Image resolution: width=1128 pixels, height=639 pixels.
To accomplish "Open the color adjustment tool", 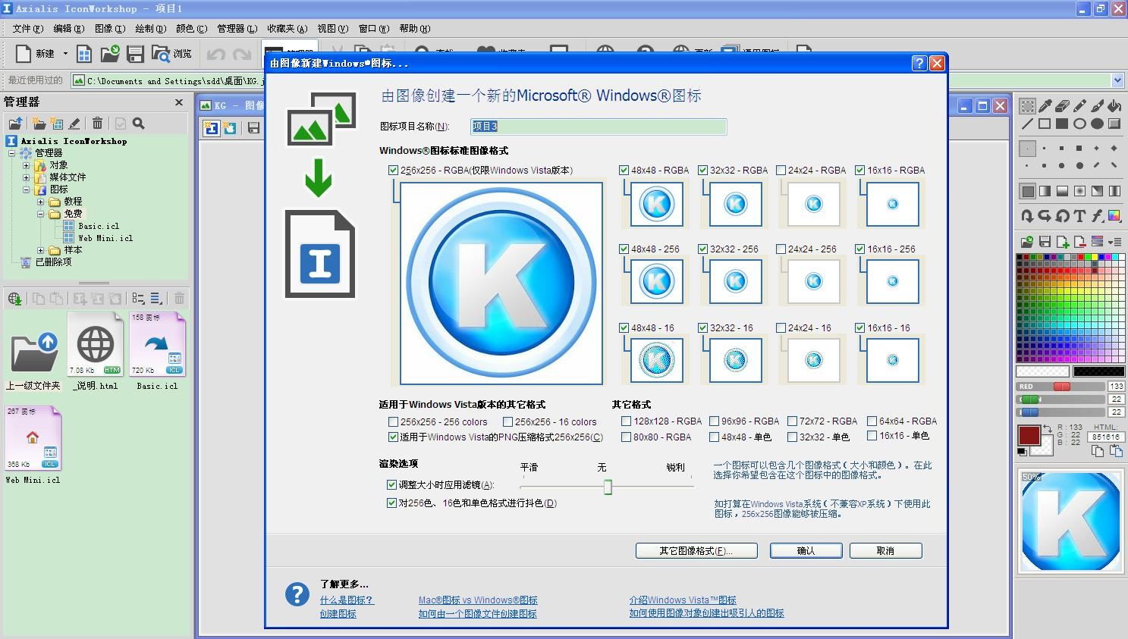I will [x=1114, y=216].
